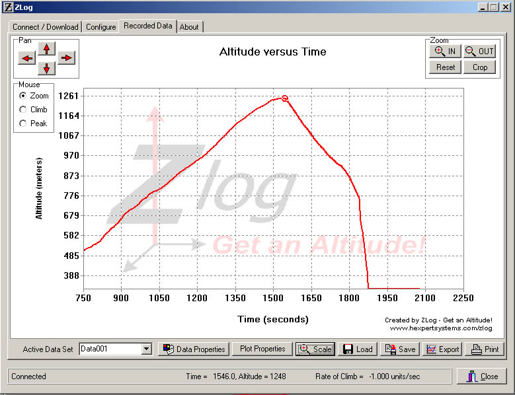Select the Zoom mouse mode
The height and width of the screenshot is (395, 515).
[x=24, y=96]
